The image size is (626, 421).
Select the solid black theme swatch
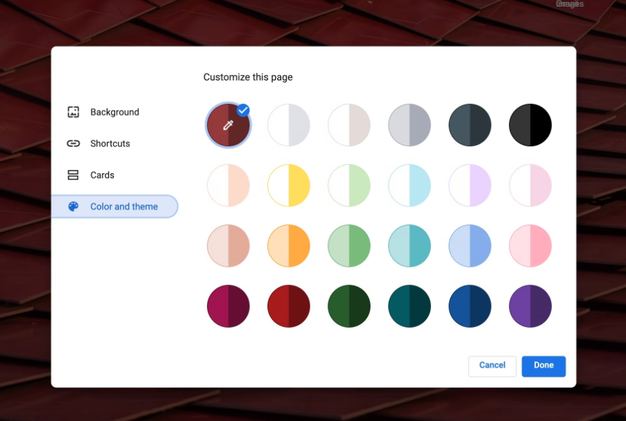(x=530, y=124)
